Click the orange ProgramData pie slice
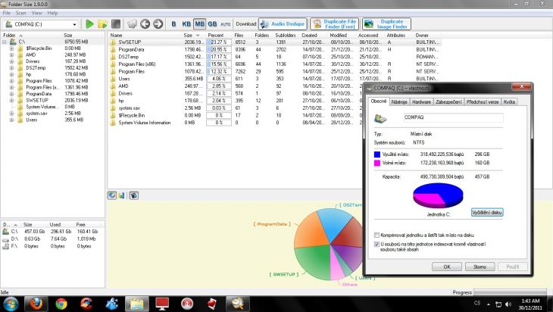Screen dimensions: 553x312 [x=311, y=231]
